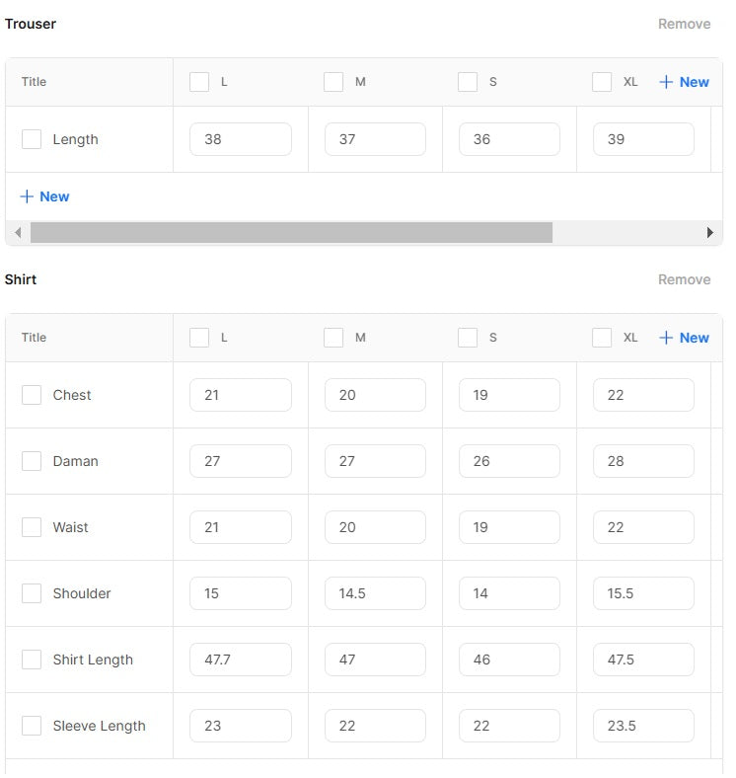Focus Shoulder M field showing 14.5

[374, 593]
